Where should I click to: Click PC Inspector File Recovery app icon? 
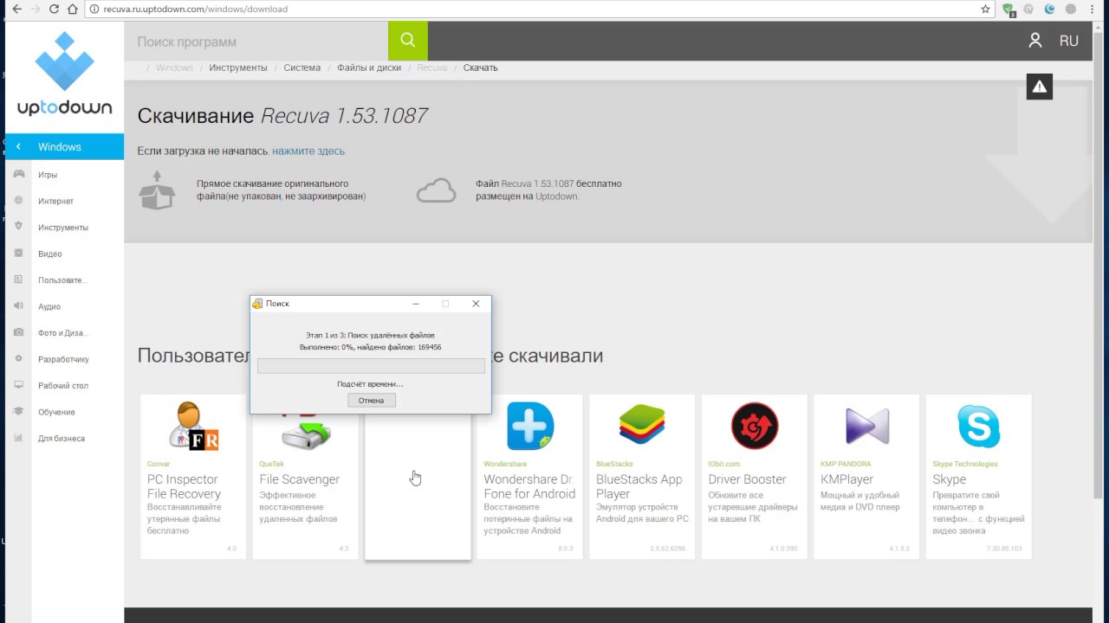193,426
